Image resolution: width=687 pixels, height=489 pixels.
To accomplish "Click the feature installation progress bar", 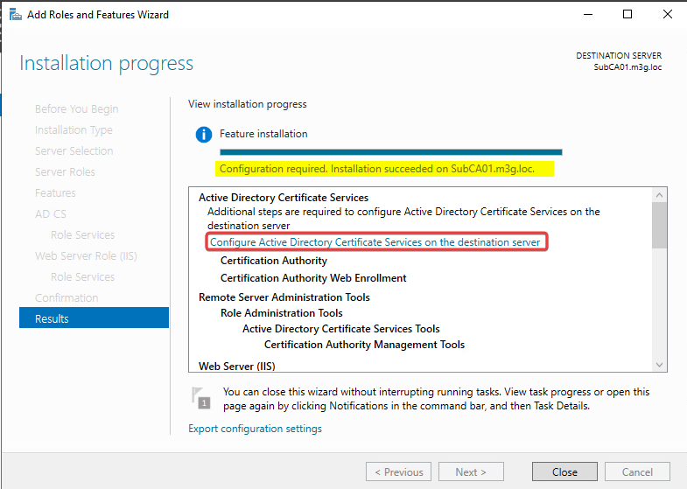I will (390, 151).
